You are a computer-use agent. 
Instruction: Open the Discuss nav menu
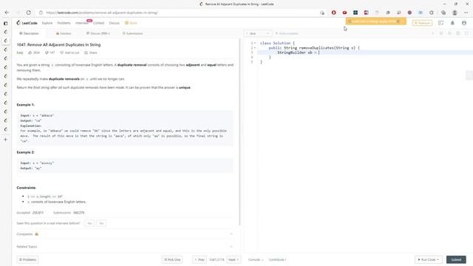tap(114, 23)
